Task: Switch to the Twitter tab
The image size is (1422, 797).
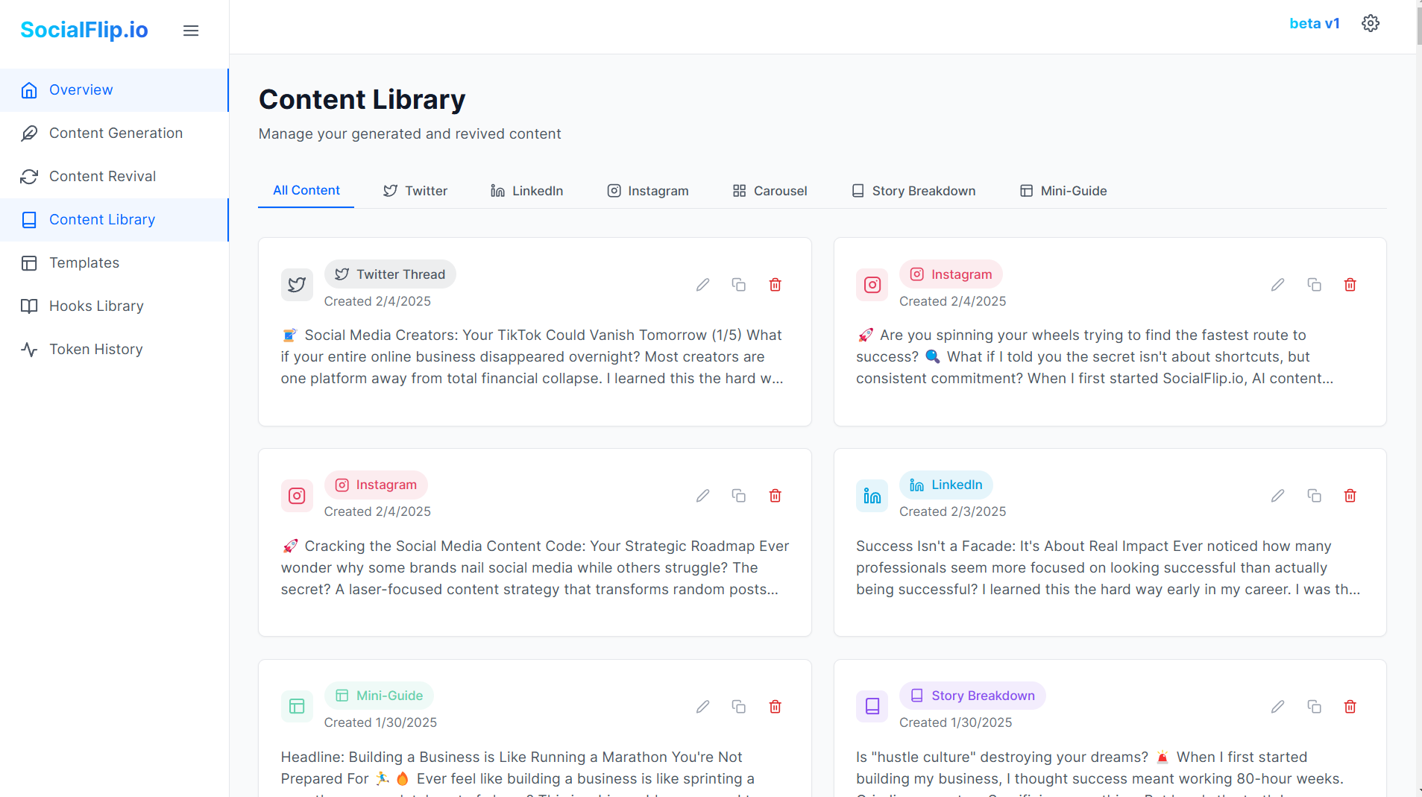Action: pyautogui.click(x=415, y=191)
